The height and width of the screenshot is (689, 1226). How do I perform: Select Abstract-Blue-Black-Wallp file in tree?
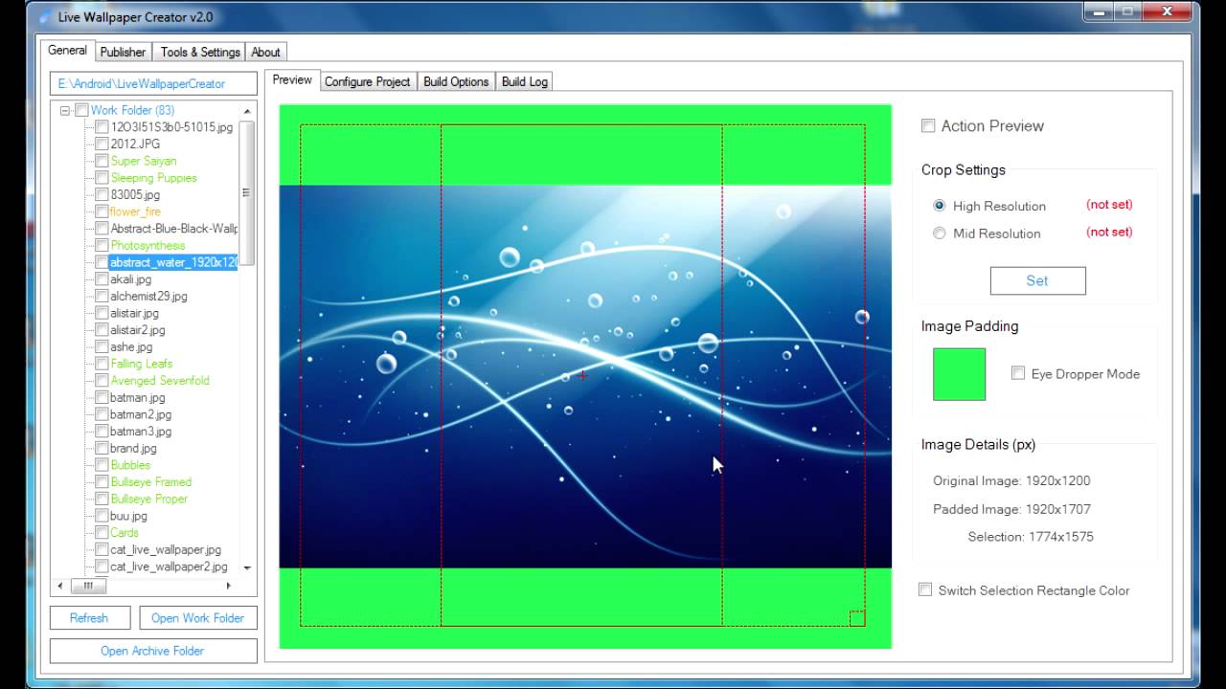coord(173,229)
